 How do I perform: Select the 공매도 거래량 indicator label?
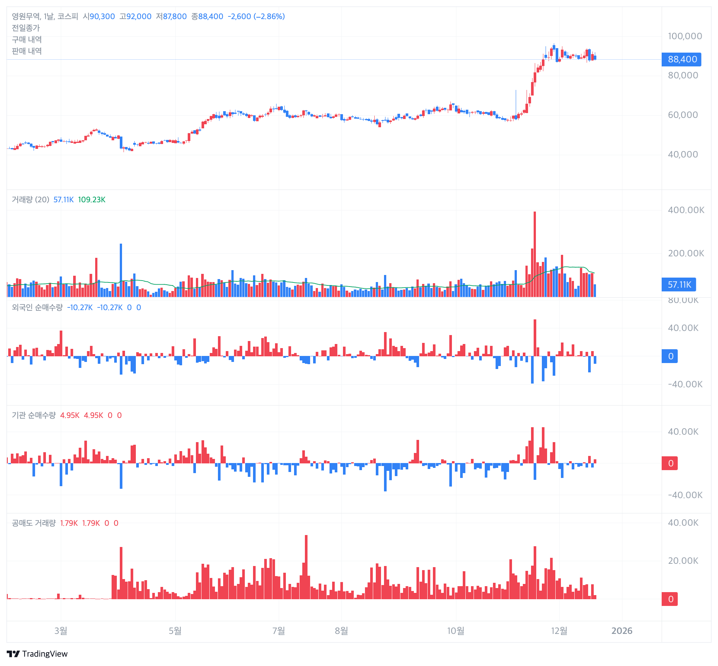pyautogui.click(x=34, y=523)
